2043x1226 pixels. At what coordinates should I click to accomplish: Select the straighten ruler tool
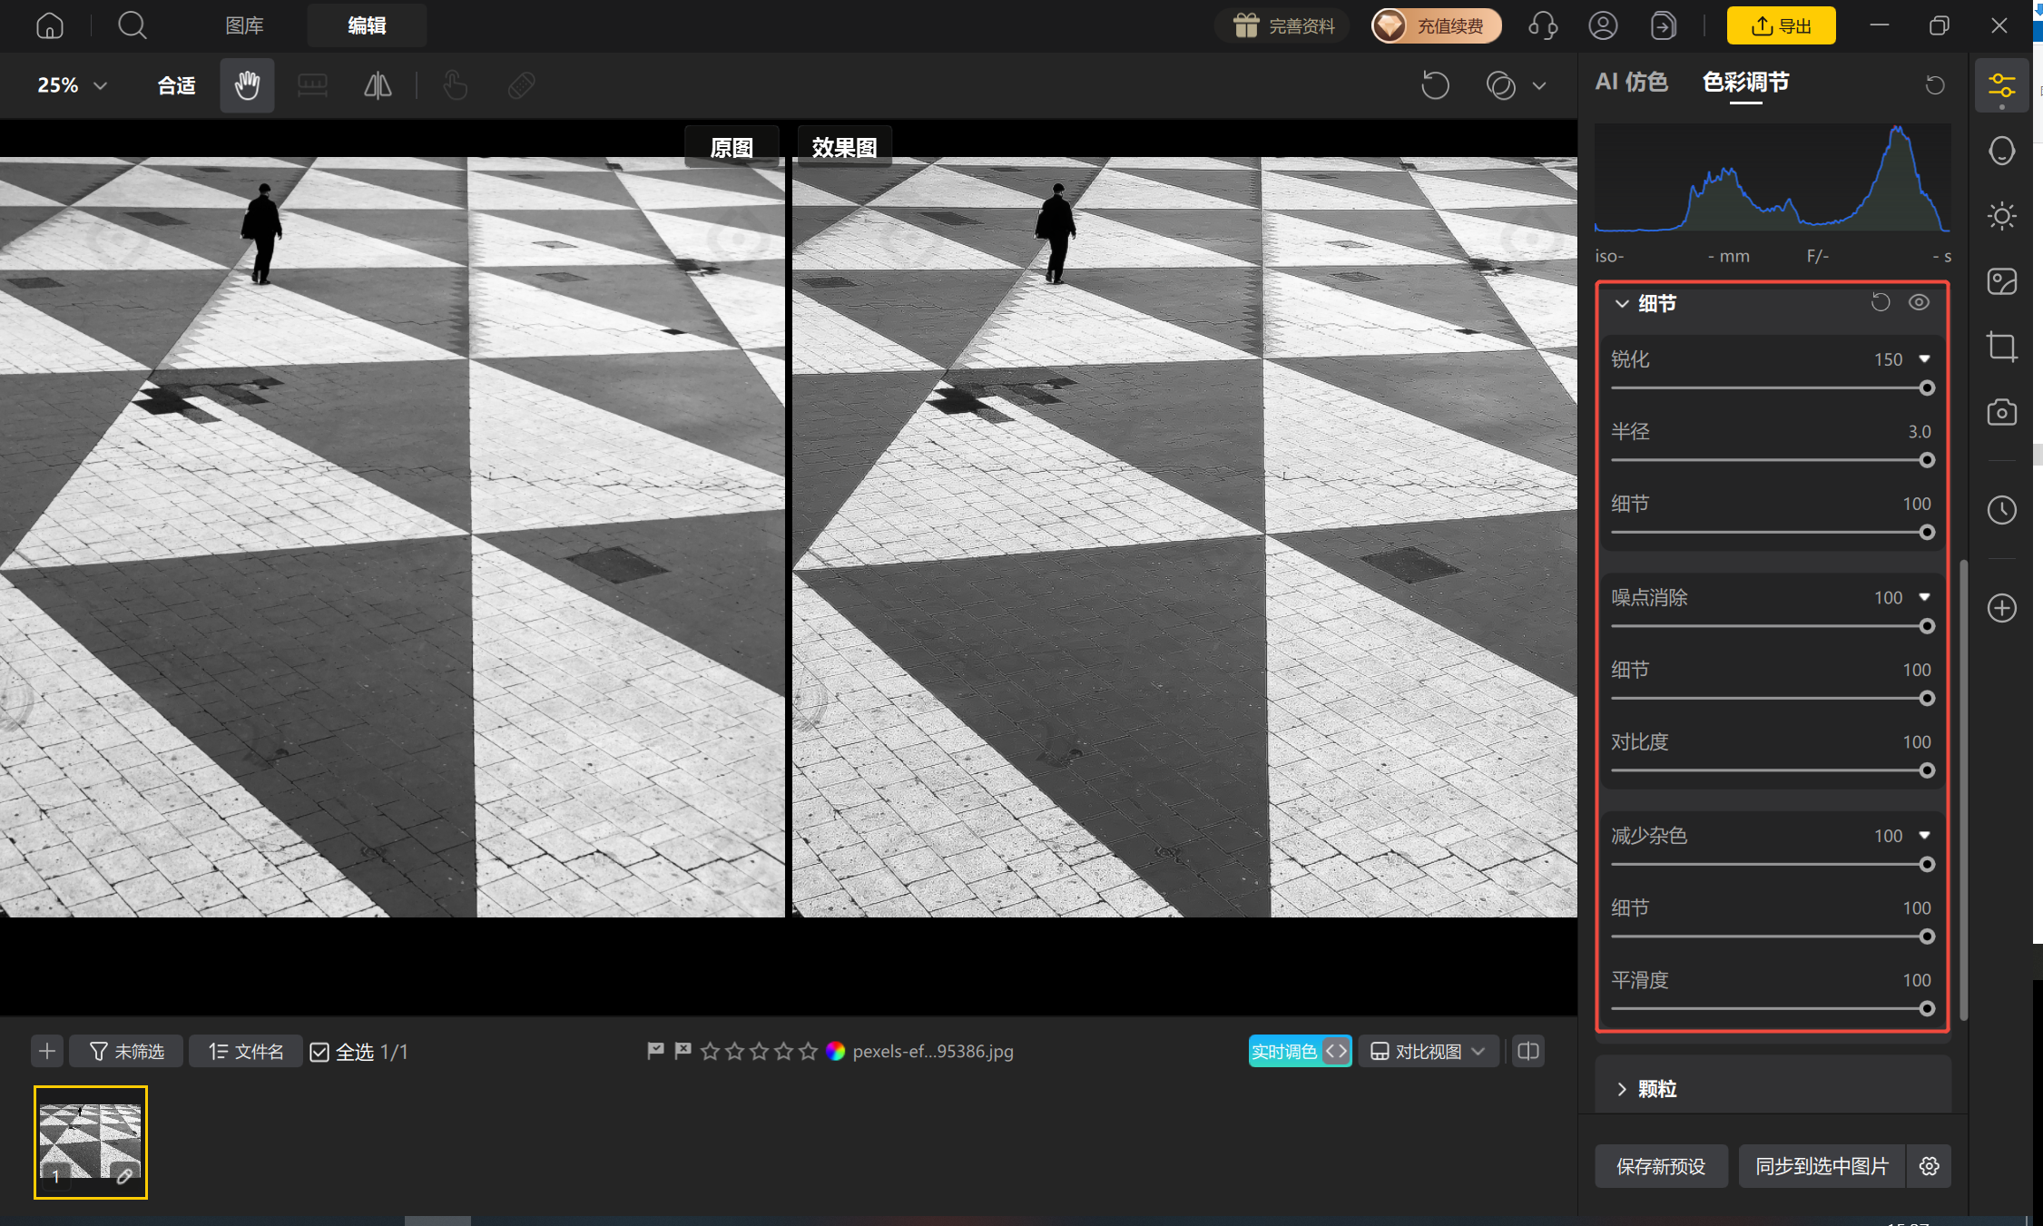coord(312,85)
